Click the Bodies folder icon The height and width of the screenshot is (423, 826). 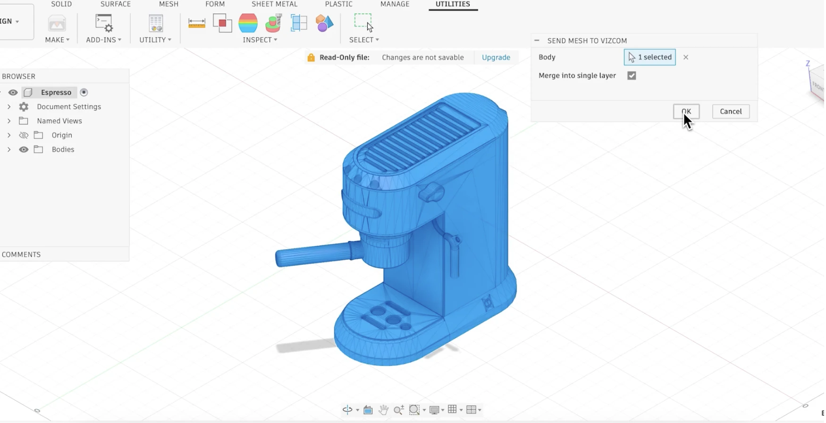pos(39,149)
